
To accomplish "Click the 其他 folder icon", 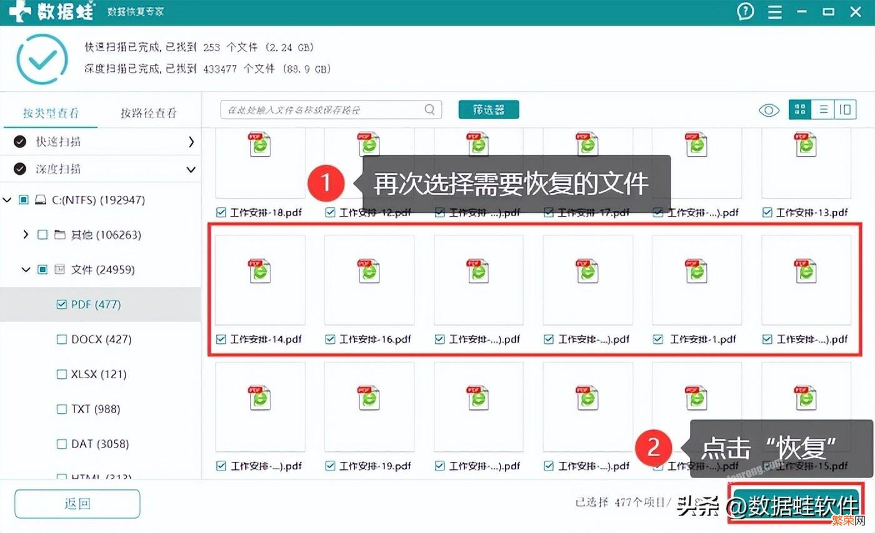I will point(60,235).
